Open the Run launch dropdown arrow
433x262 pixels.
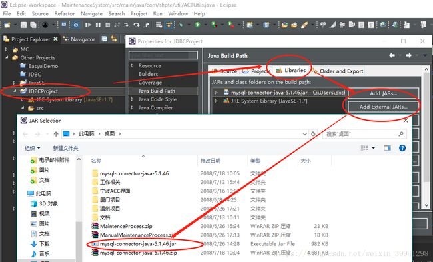coord(205,25)
